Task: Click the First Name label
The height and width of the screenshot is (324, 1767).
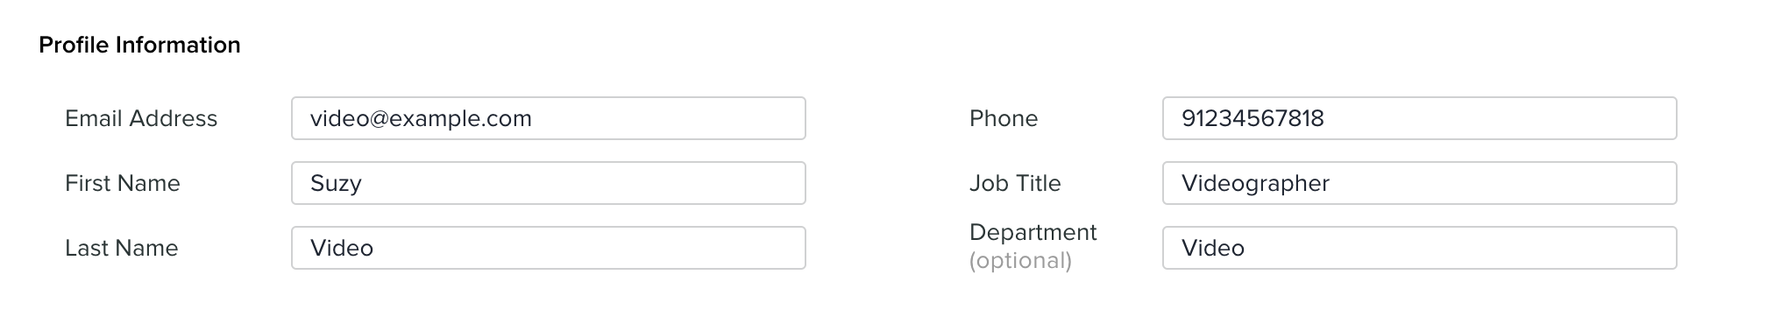Action: (123, 183)
